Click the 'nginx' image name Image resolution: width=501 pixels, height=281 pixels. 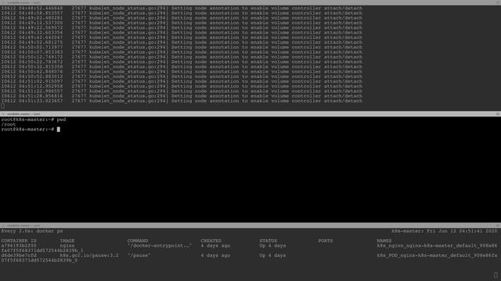click(x=67, y=246)
